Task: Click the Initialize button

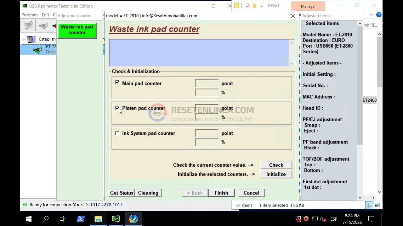Action: [276, 174]
